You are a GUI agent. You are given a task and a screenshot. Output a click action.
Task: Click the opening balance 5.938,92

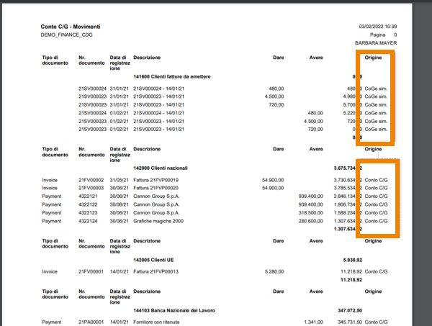353,260
